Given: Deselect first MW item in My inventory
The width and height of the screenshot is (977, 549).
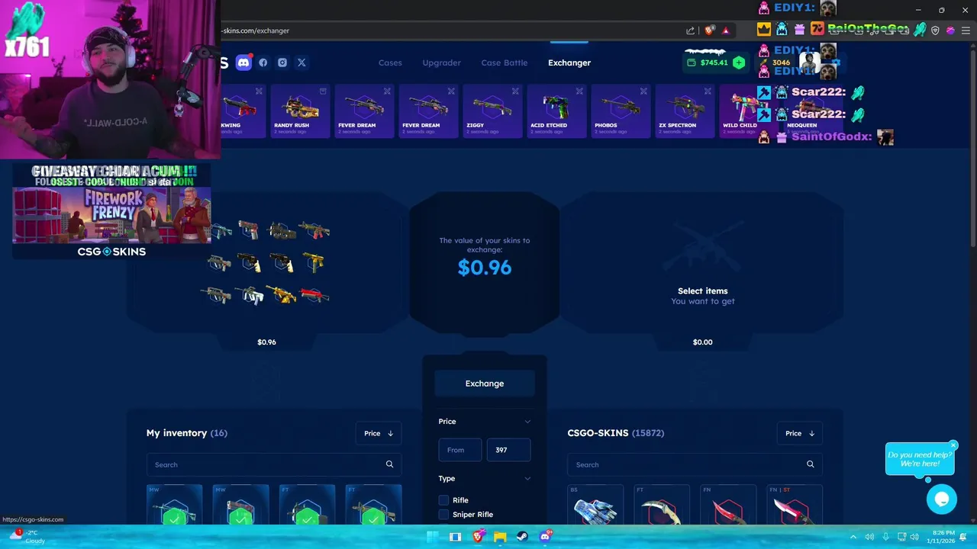Looking at the screenshot, I should point(175,505).
